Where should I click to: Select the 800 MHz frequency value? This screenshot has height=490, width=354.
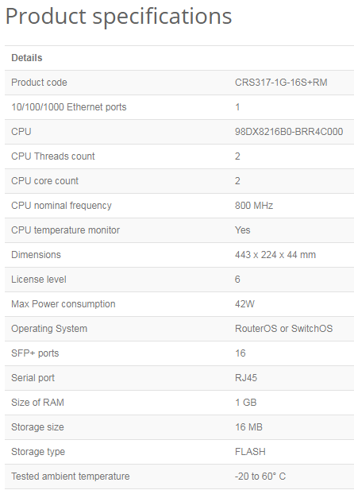(x=254, y=206)
